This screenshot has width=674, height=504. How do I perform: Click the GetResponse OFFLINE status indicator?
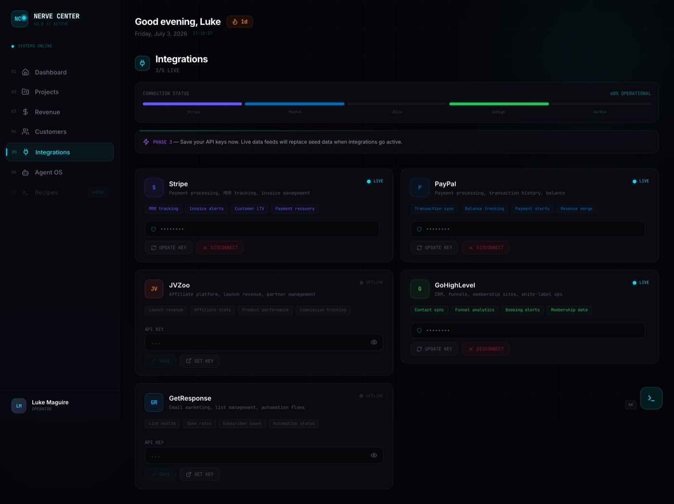[372, 396]
